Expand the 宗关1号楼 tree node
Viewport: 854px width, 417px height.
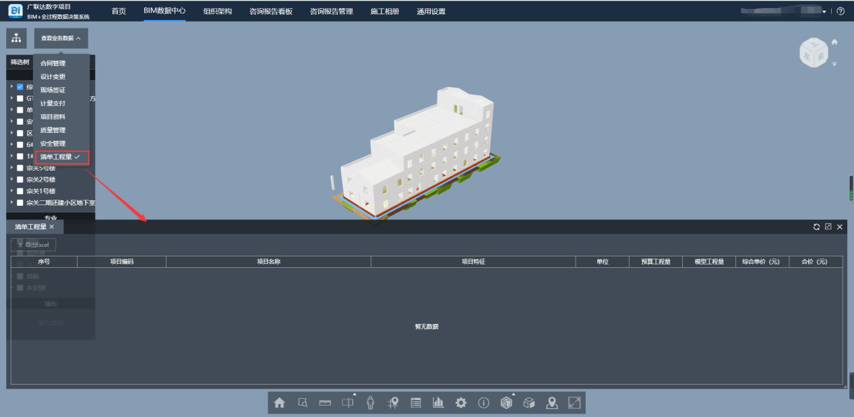pyautogui.click(x=11, y=191)
